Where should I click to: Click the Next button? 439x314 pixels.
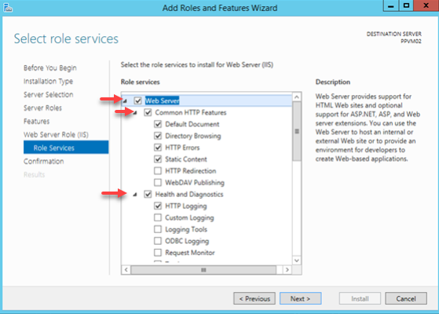[x=301, y=298]
